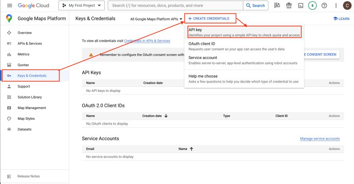
Task: Click the Google Maps Platform pin logo
Action: point(9,18)
